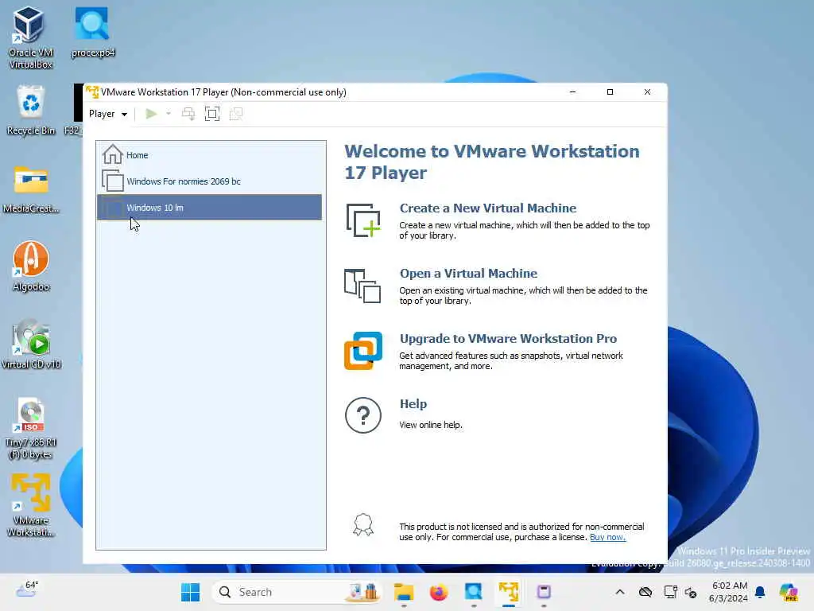
Task: Click the purple app taskbar icon
Action: (x=544, y=592)
